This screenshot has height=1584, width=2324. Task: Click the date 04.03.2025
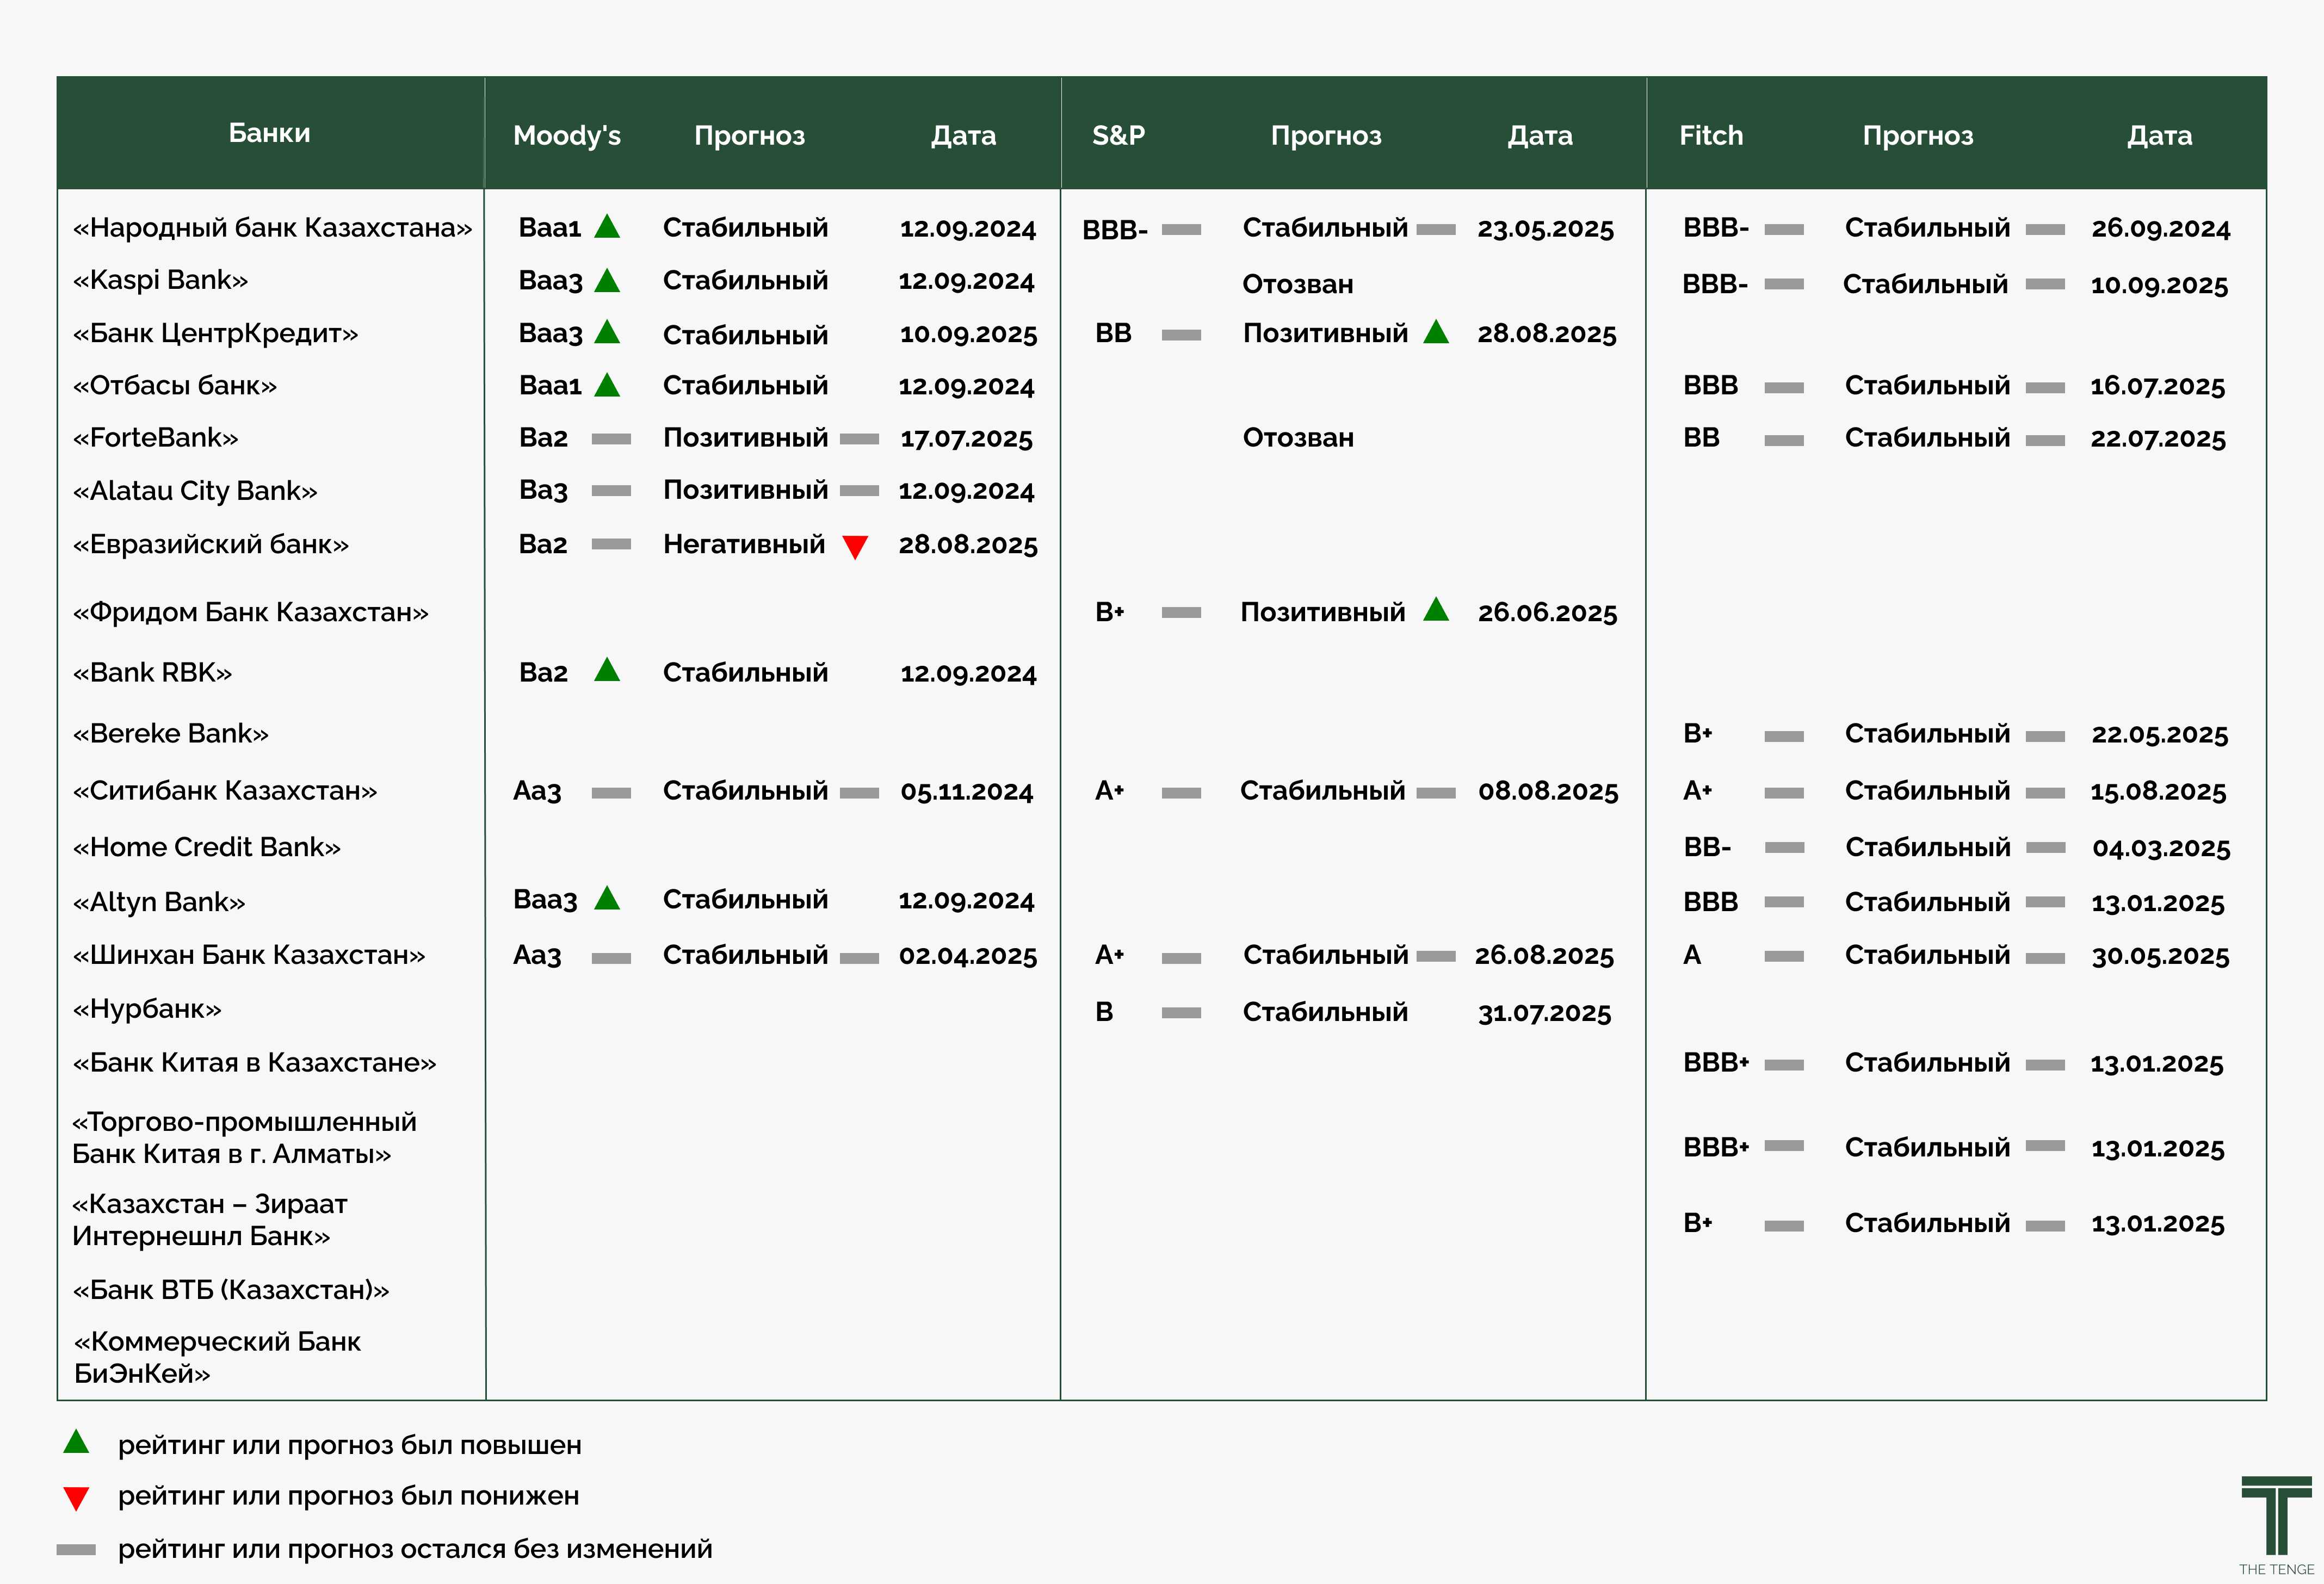coord(2161,848)
